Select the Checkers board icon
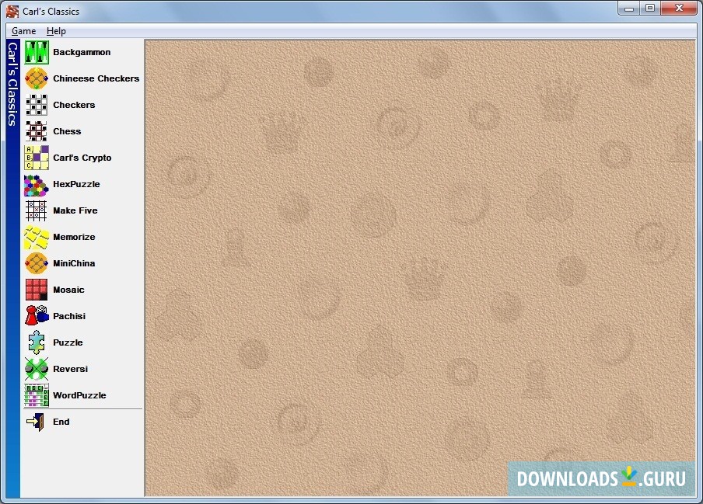This screenshot has width=703, height=504. [x=37, y=105]
